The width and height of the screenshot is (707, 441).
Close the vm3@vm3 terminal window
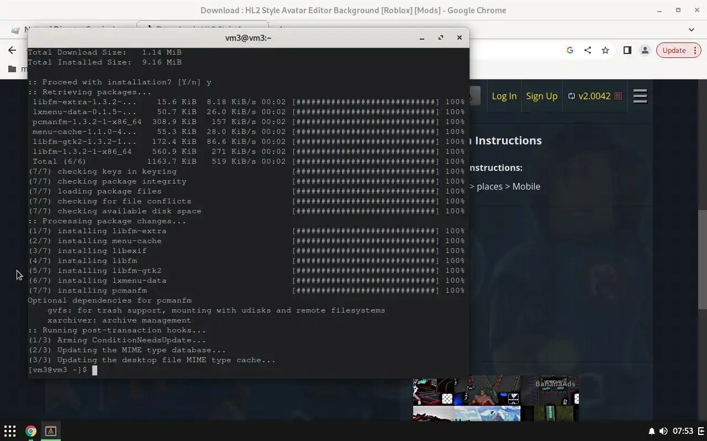coord(459,37)
